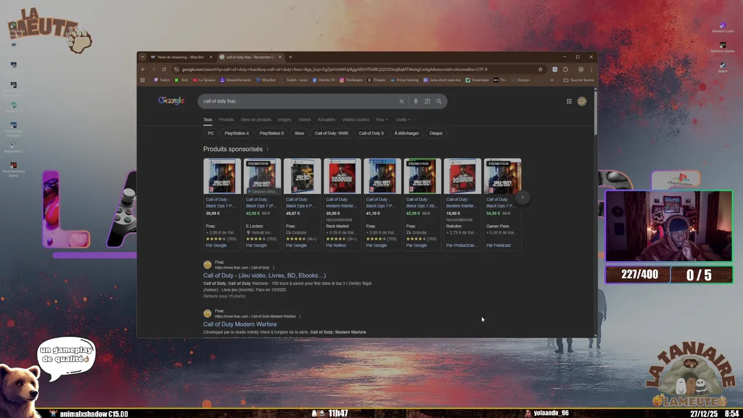Screen dimensions: 743x418
Task: Open the Gamer Pass 34,99 € product card
Action: (x=502, y=204)
